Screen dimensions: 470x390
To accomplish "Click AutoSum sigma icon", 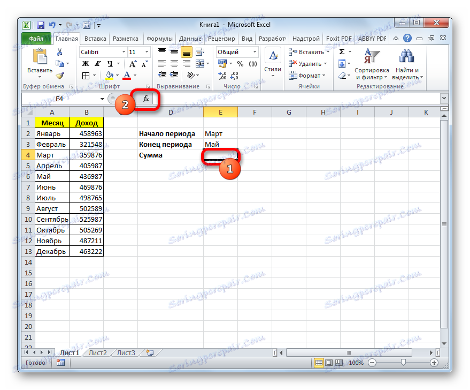I will pyautogui.click(x=342, y=52).
